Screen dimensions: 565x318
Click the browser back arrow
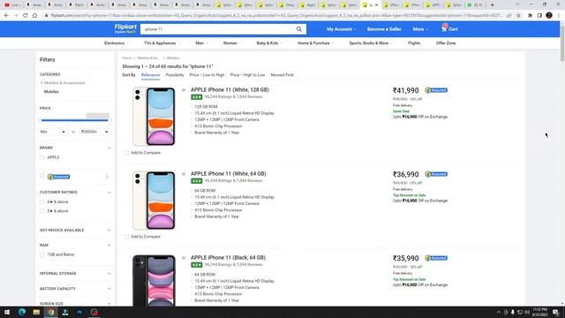(6, 16)
